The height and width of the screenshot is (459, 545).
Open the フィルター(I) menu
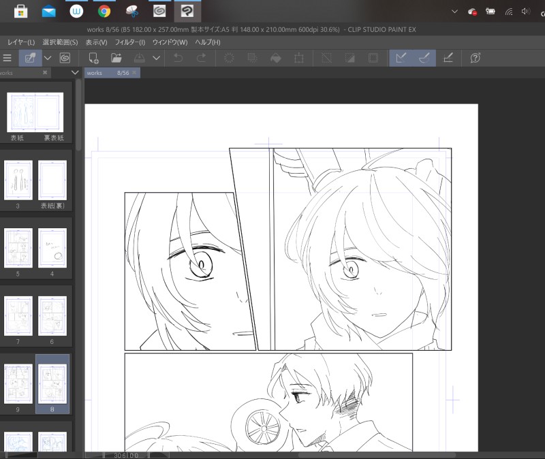[x=129, y=42]
